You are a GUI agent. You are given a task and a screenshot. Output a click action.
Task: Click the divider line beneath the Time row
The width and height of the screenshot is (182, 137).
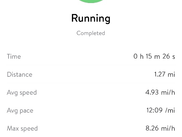pos(91,65)
